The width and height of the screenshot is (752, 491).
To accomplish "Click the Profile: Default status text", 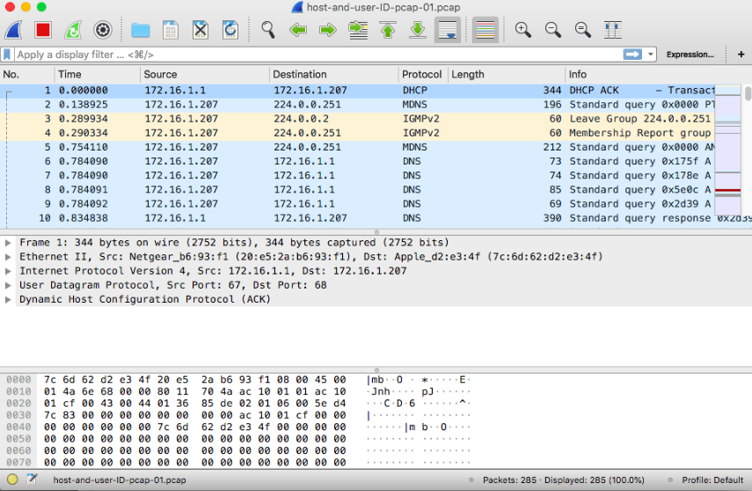I will tap(712, 480).
